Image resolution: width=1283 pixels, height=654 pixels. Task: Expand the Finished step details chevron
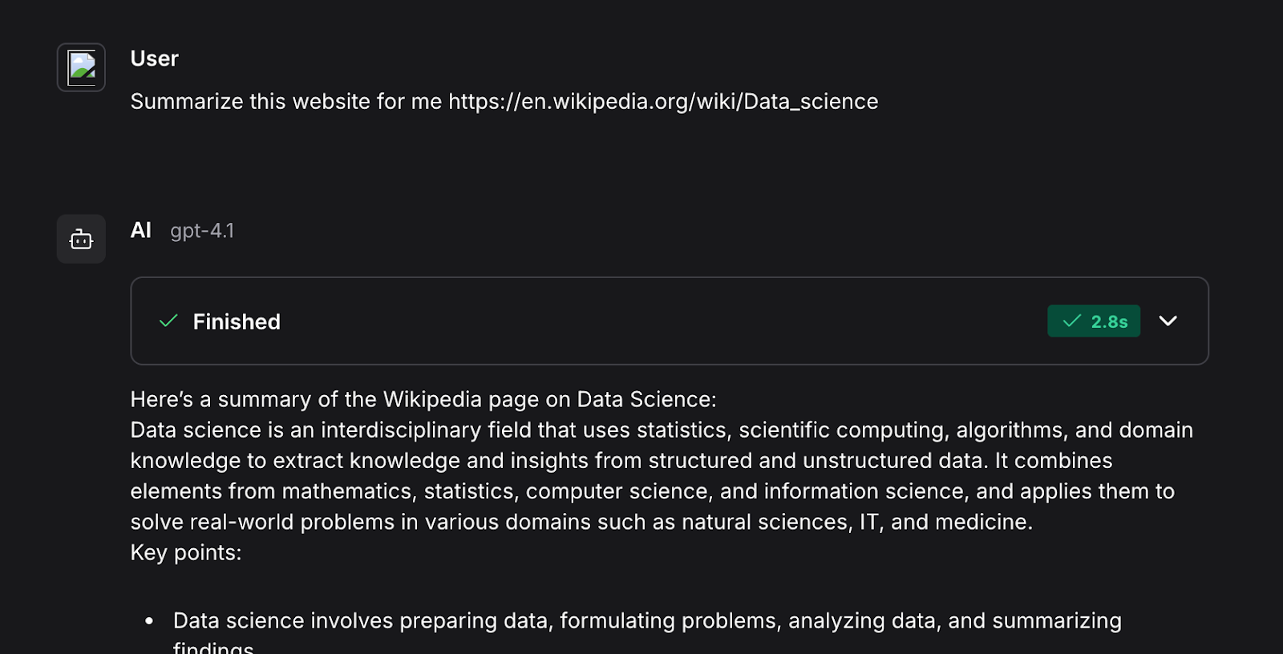(x=1168, y=321)
